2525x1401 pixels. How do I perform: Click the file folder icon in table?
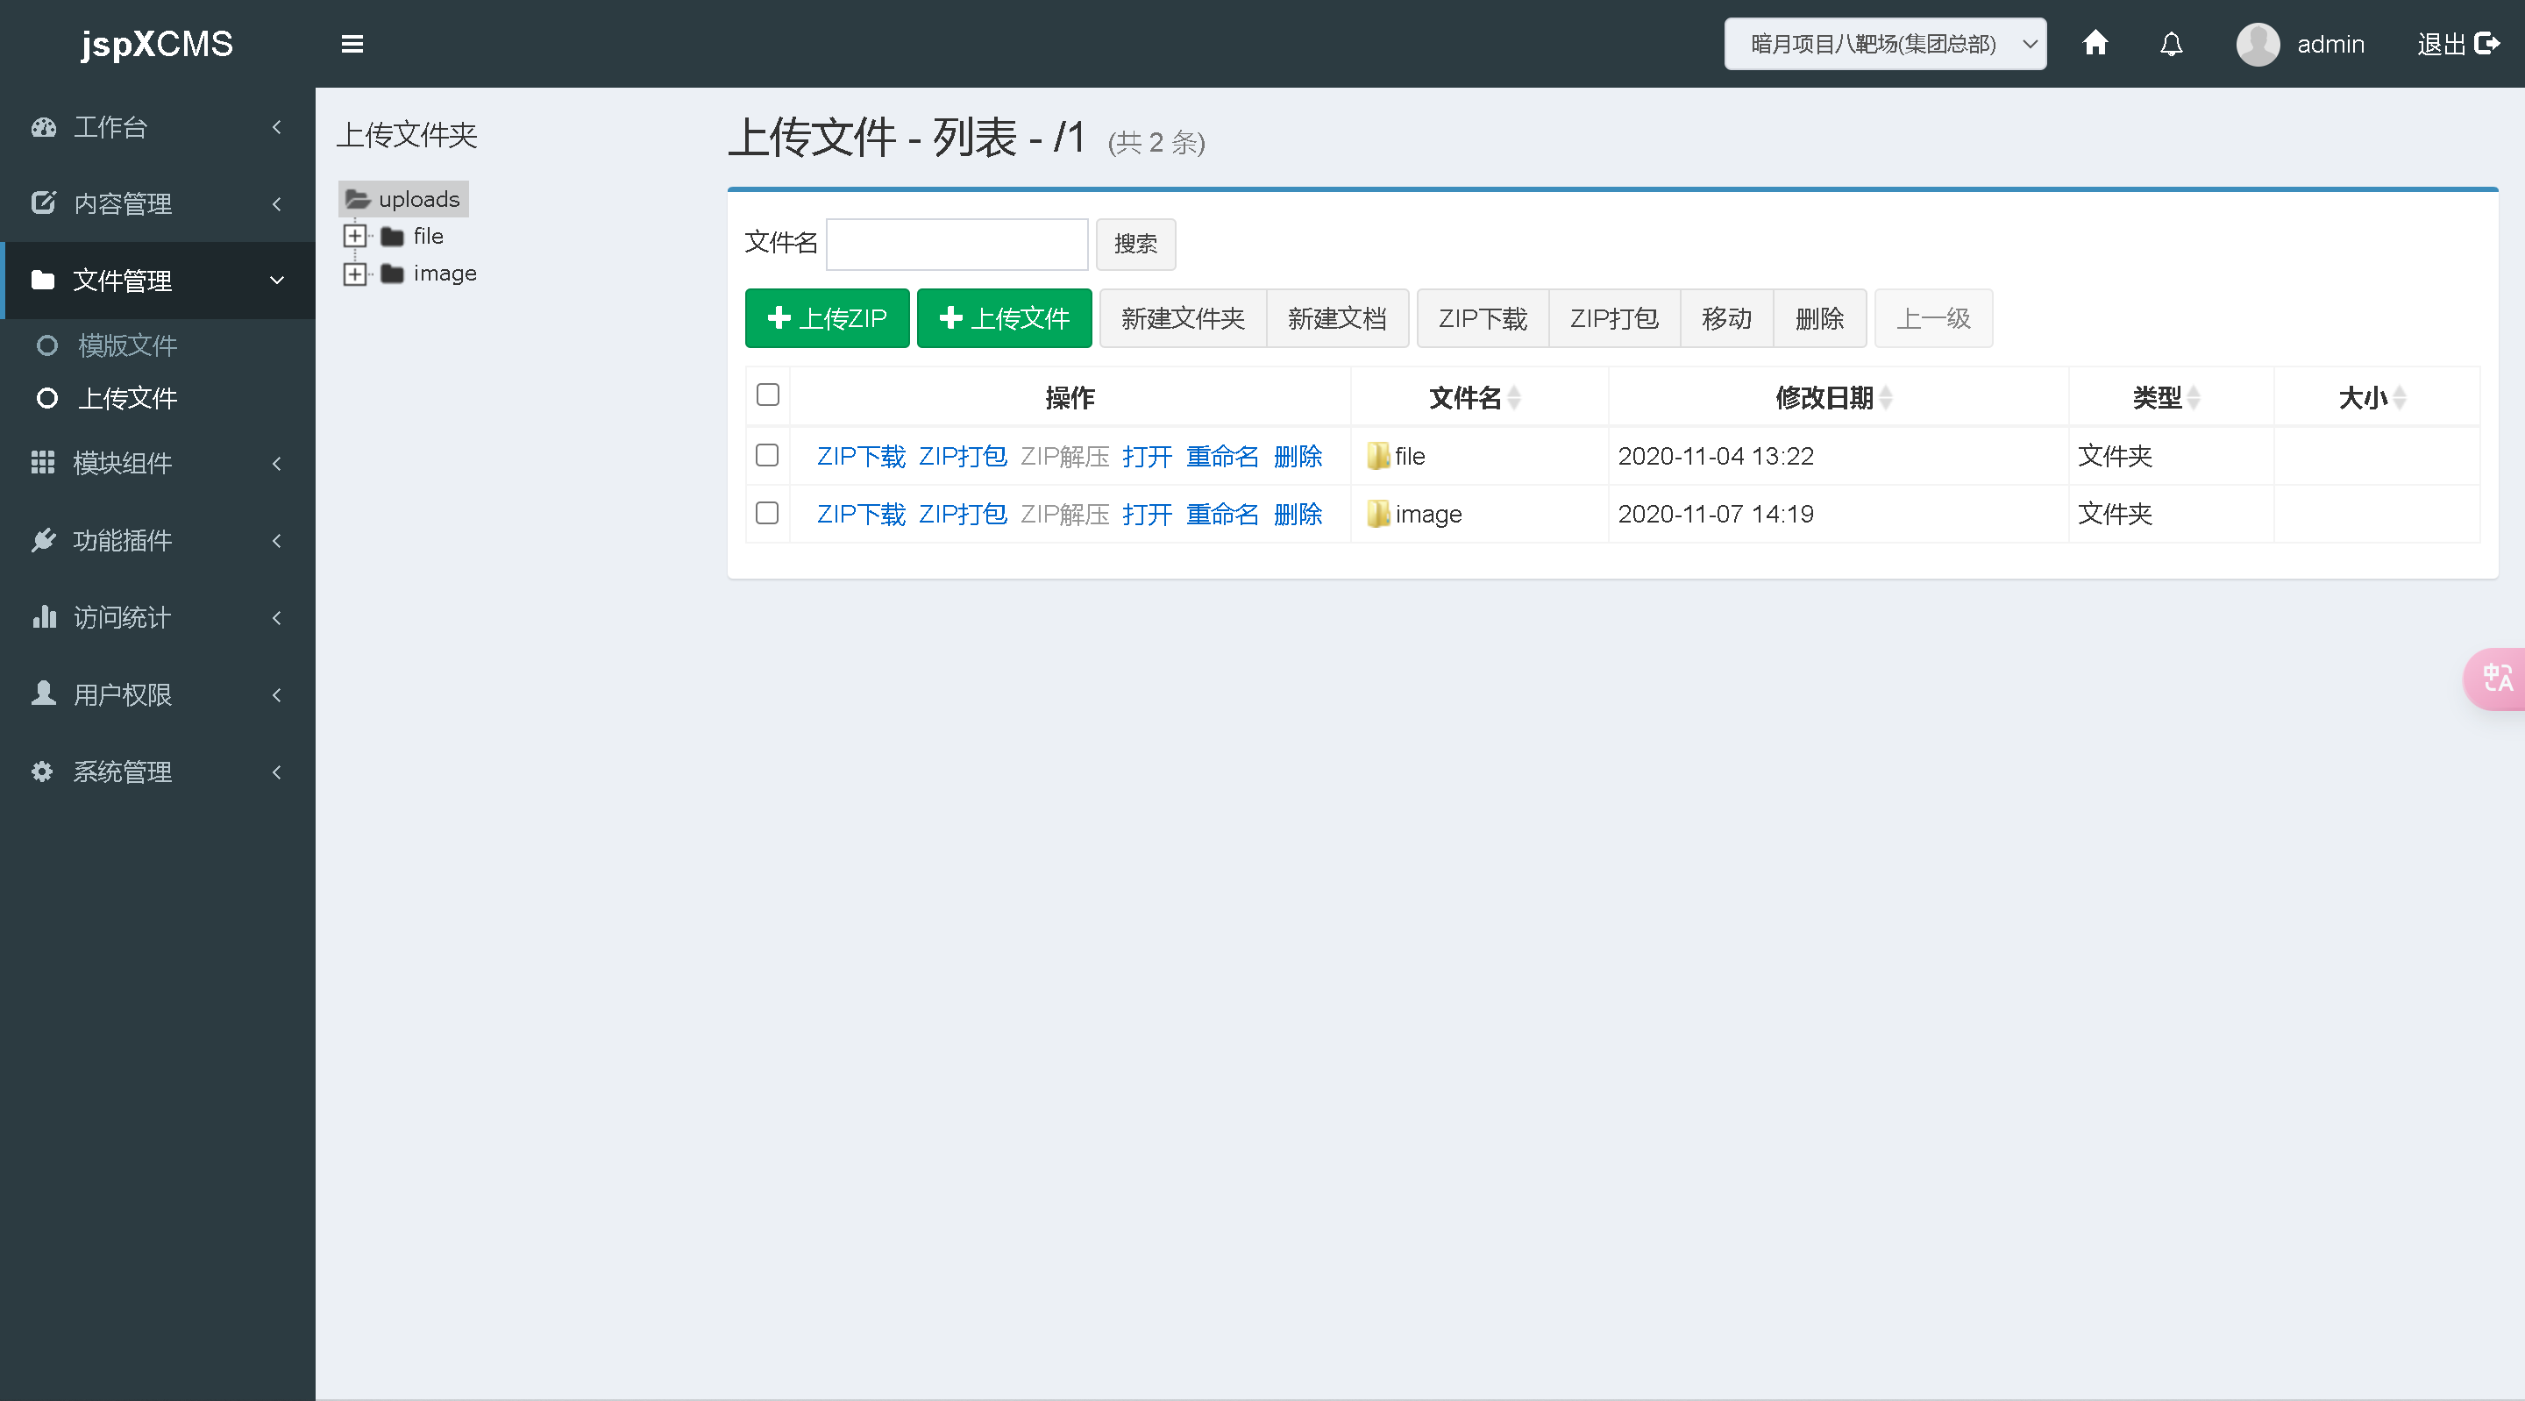coord(1378,456)
